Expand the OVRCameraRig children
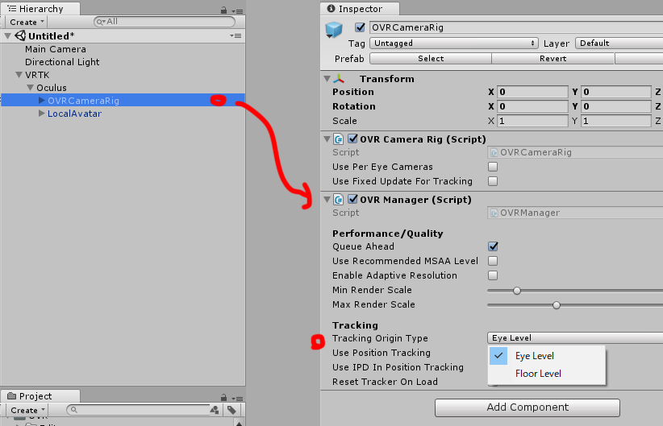 [41, 101]
